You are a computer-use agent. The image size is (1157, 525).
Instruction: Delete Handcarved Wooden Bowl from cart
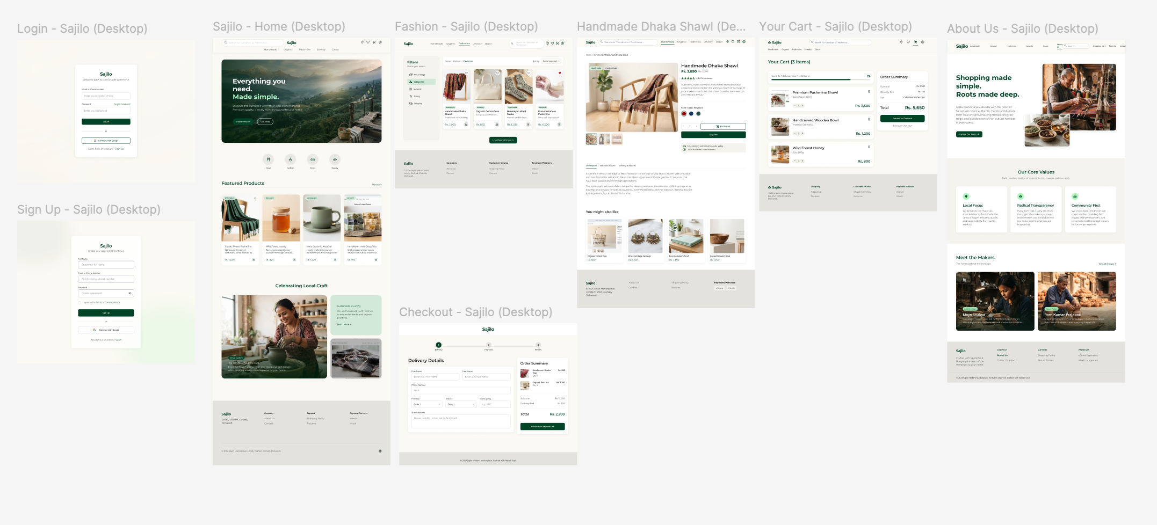pos(869,119)
